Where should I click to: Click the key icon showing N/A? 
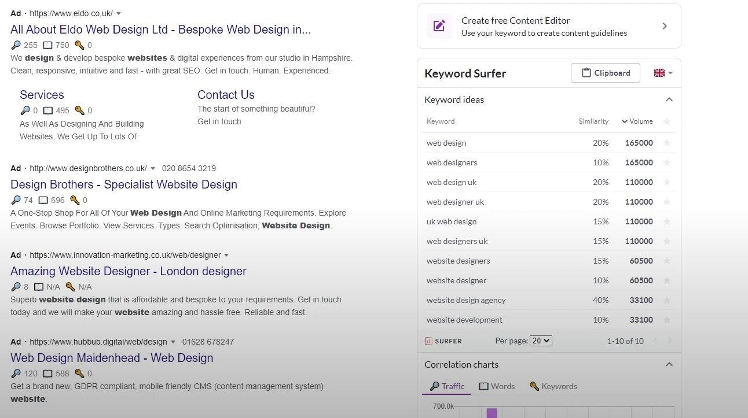point(71,287)
